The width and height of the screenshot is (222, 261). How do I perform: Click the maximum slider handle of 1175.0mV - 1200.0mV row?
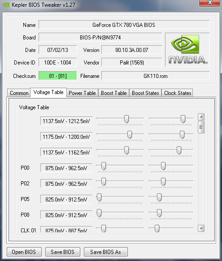point(182,134)
